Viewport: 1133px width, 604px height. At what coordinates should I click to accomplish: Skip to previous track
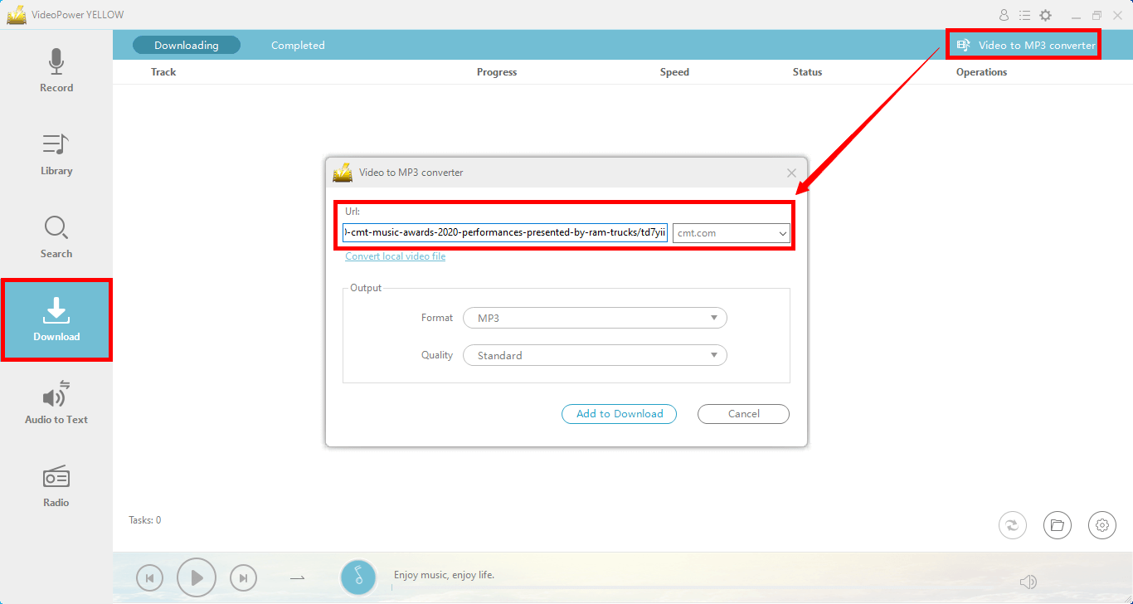point(149,577)
